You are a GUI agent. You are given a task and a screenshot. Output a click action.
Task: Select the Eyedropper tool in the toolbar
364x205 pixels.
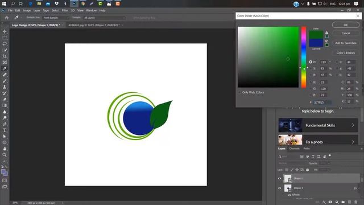tap(5, 68)
